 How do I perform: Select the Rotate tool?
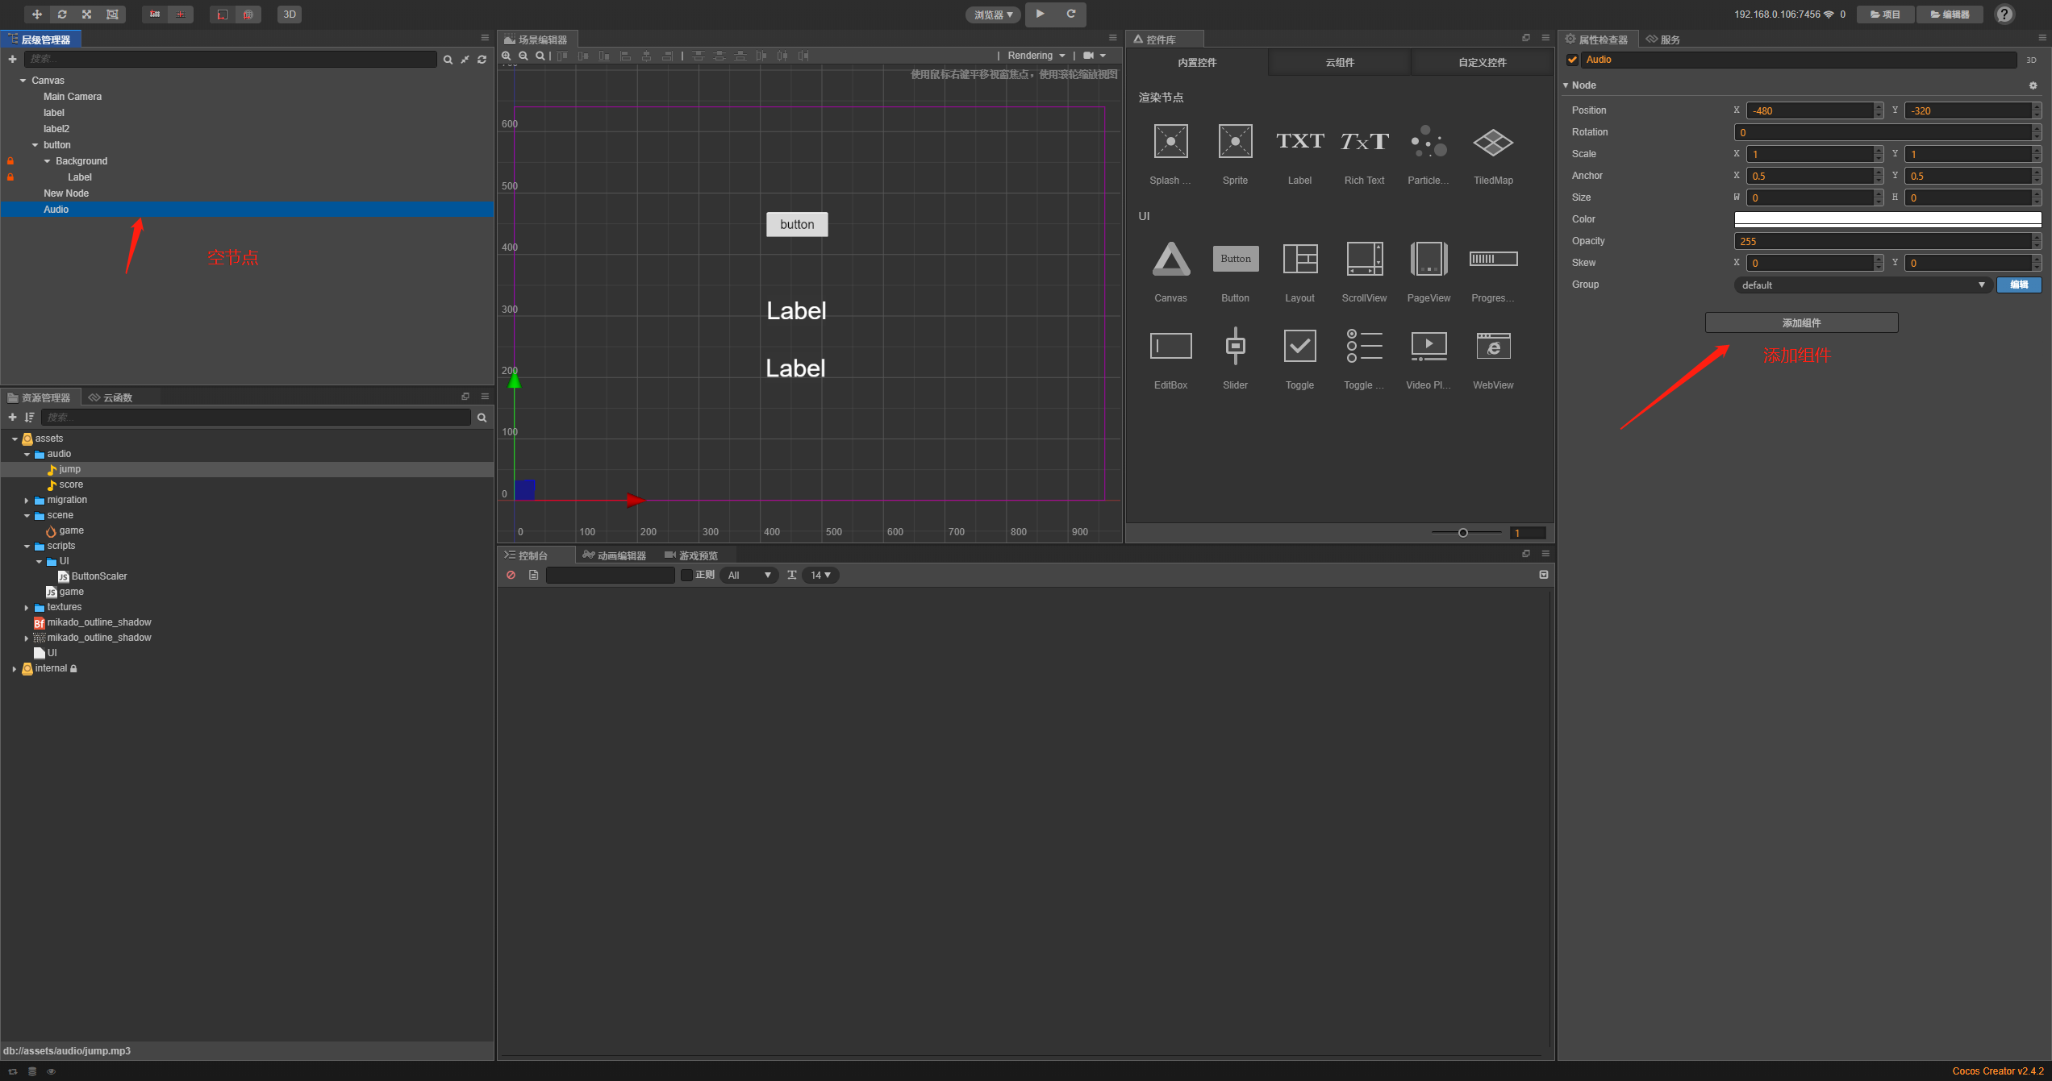tap(62, 14)
